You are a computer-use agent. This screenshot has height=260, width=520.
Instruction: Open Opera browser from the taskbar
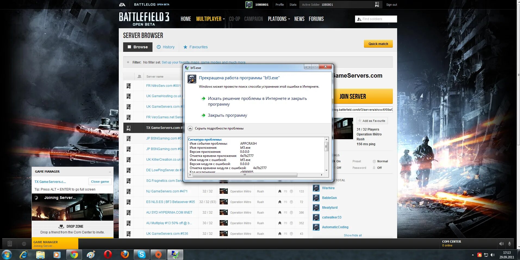click(x=108, y=255)
